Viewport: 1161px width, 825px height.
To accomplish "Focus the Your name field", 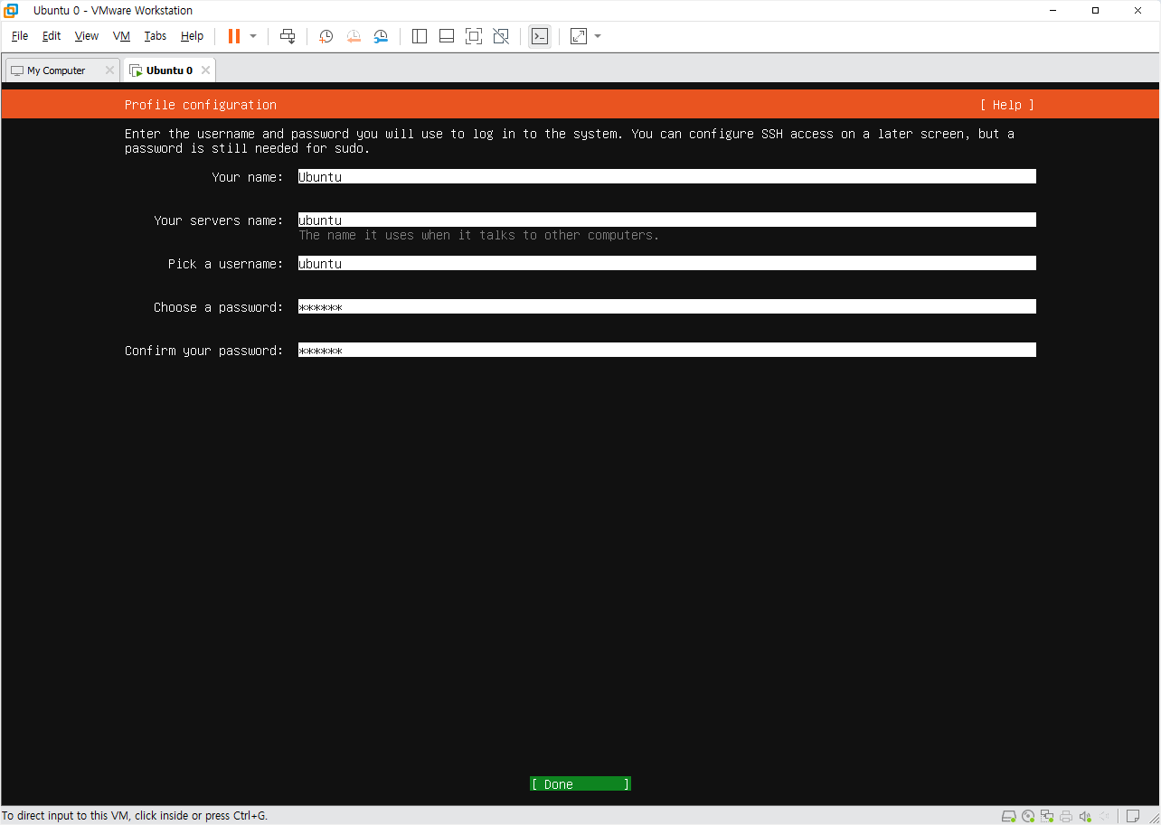I will coord(667,177).
